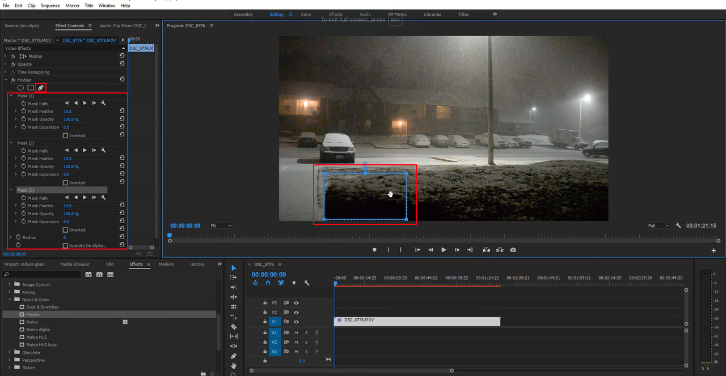
Task: Toggle Mask (1) Inverted checkbox
Action: coord(65,135)
